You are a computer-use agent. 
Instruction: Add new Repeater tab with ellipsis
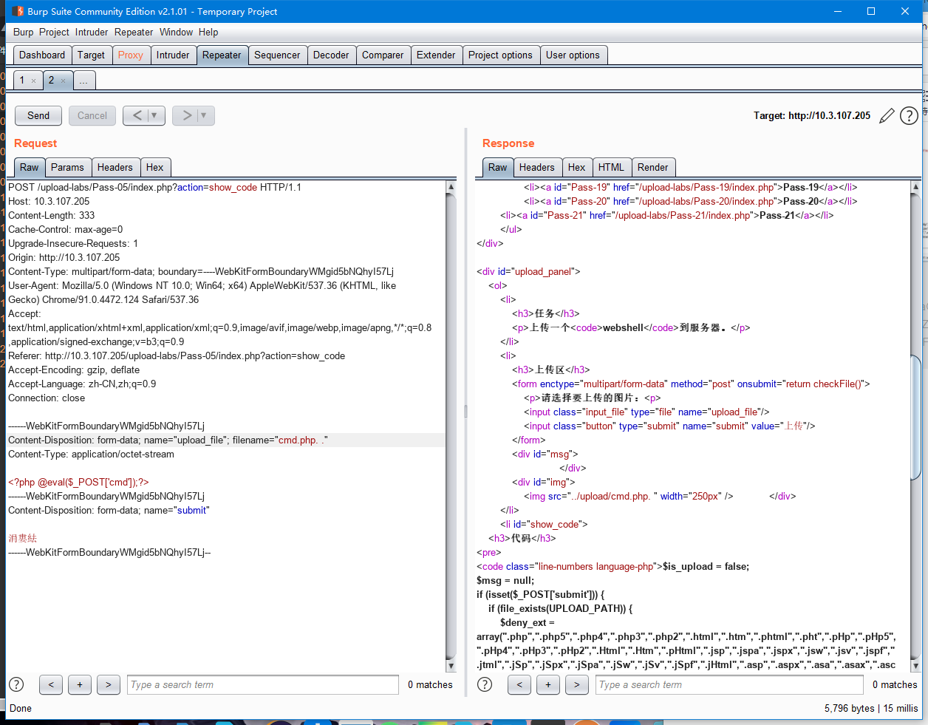pyautogui.click(x=83, y=80)
